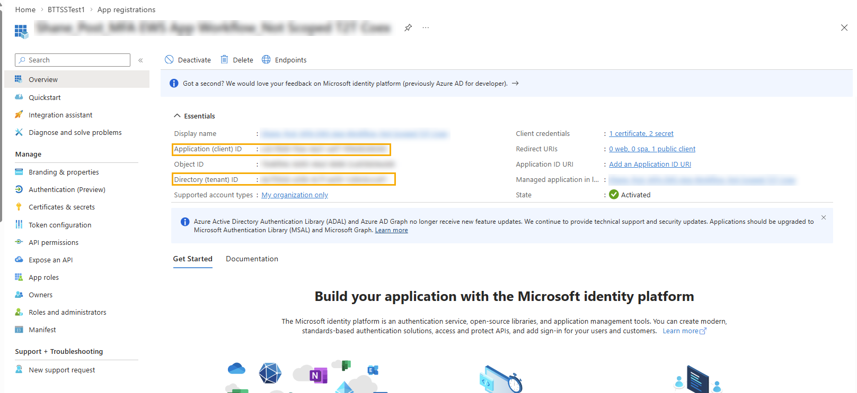857x393 pixels.
Task: Switch to the Documentation tab
Action: click(x=252, y=259)
